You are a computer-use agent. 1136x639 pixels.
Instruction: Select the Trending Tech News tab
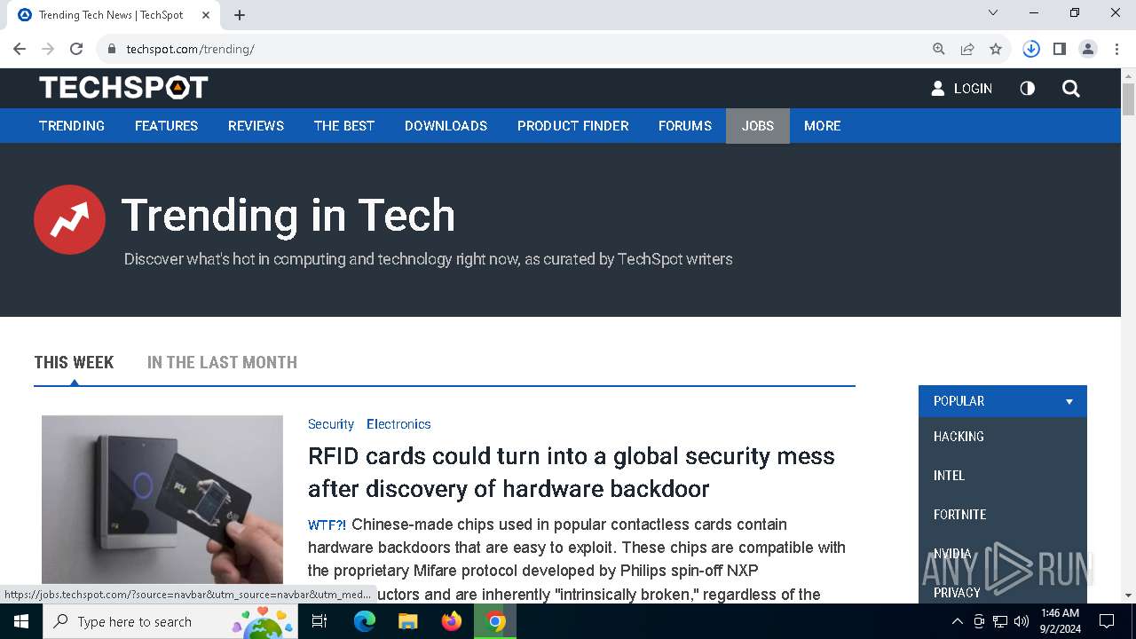(115, 15)
